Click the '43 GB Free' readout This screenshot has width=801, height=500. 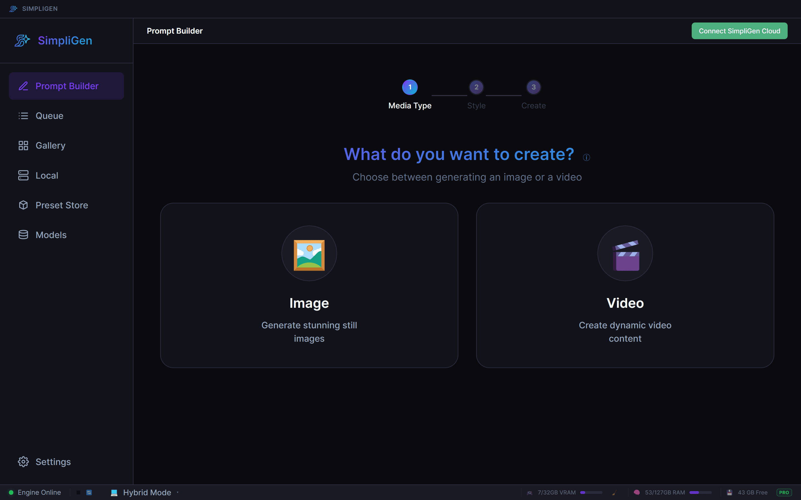click(753, 492)
